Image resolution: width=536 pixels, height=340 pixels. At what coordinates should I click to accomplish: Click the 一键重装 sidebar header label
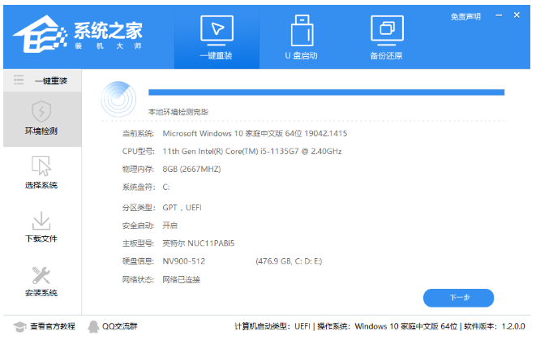[x=51, y=80]
